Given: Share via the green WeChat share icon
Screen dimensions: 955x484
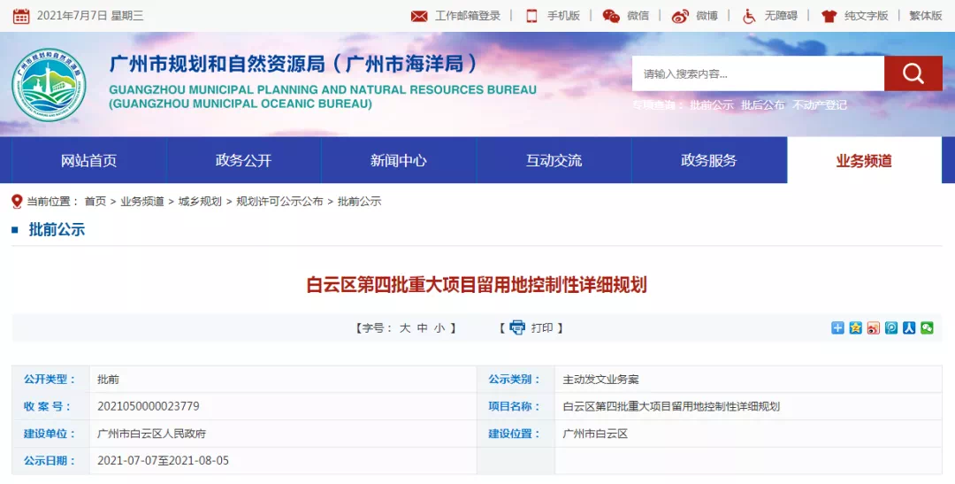Looking at the screenshot, I should click(927, 327).
